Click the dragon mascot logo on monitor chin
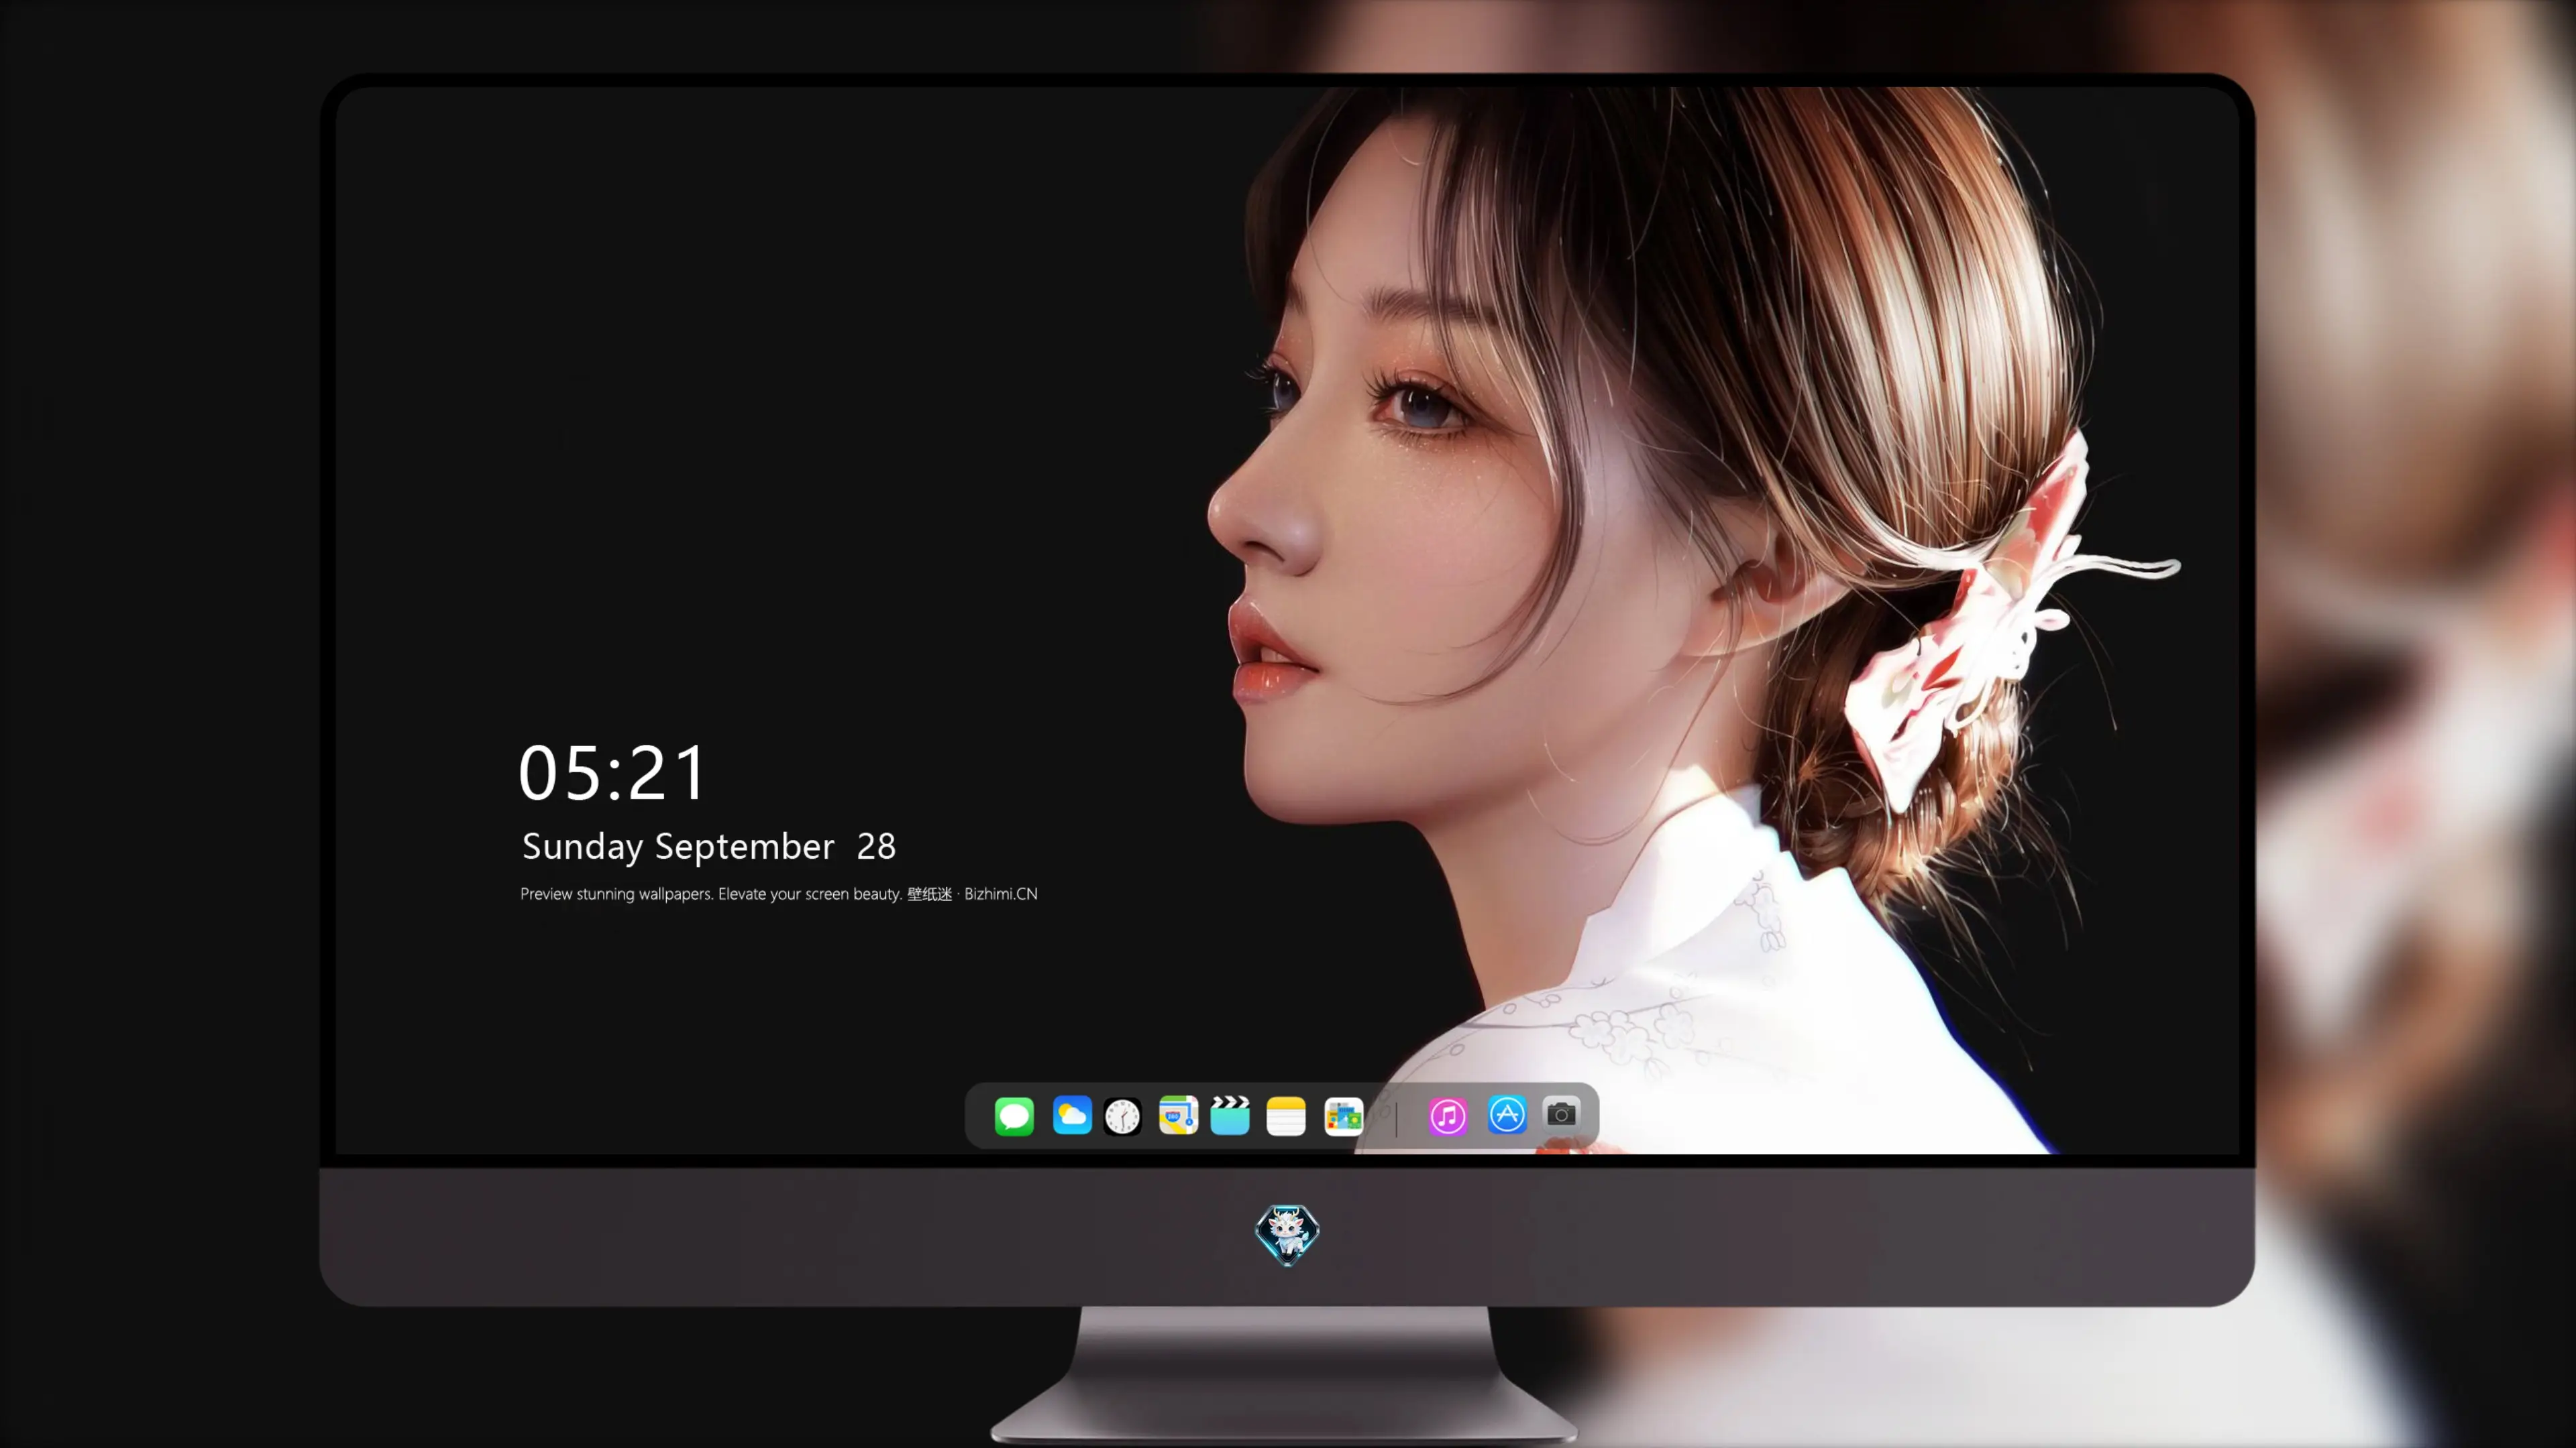Viewport: 2576px width, 1448px height. [x=1287, y=1235]
